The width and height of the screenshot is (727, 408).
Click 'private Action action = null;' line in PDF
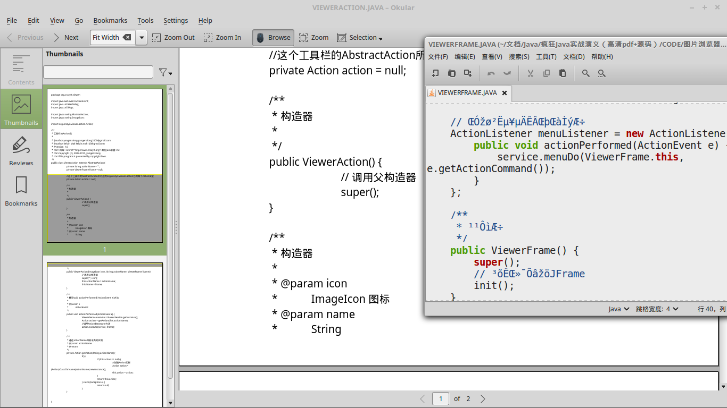[x=337, y=70]
